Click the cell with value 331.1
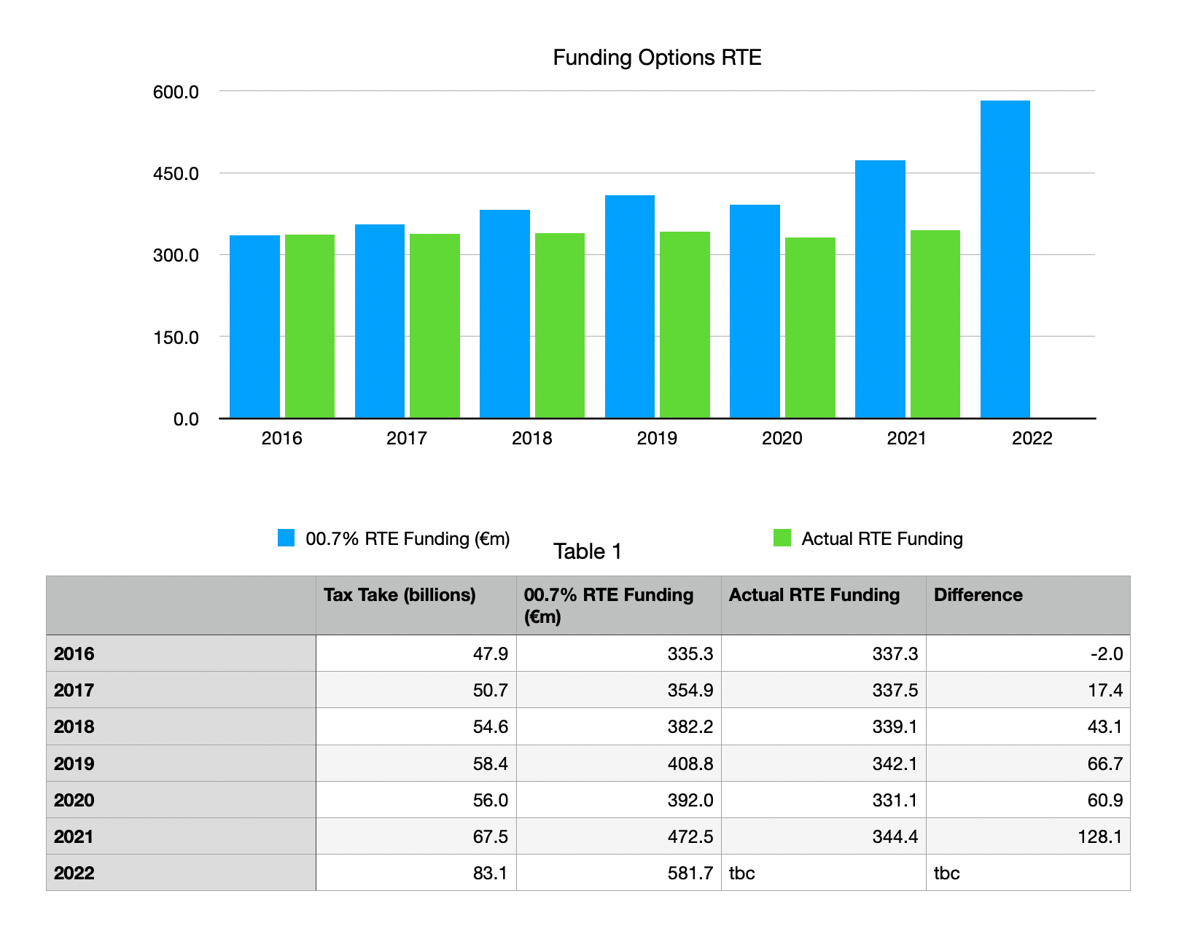Viewport: 1200px width, 950px height. point(823,800)
